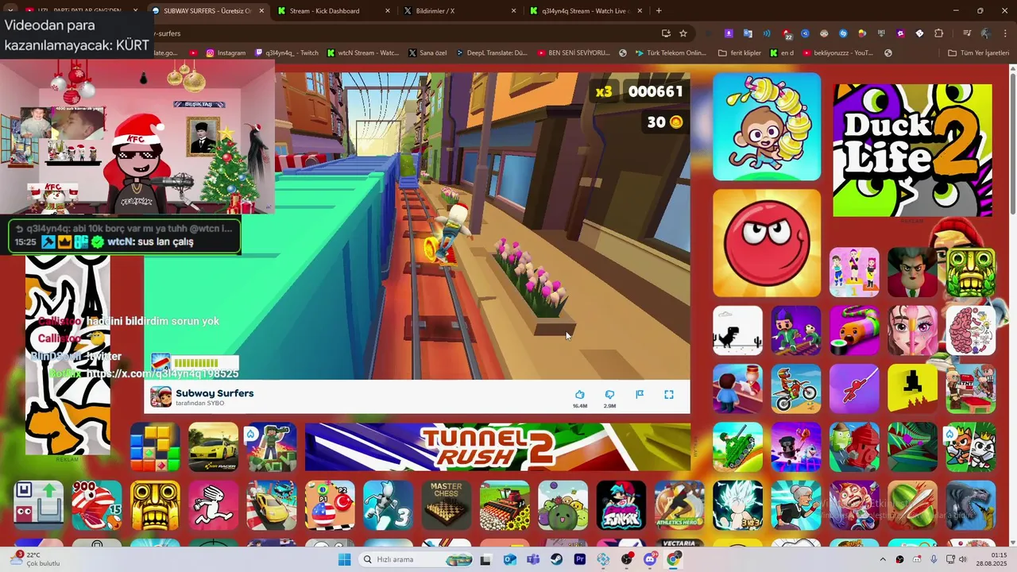1017x572 pixels.
Task: Open the Chrome Dino game tile
Action: coord(737,330)
